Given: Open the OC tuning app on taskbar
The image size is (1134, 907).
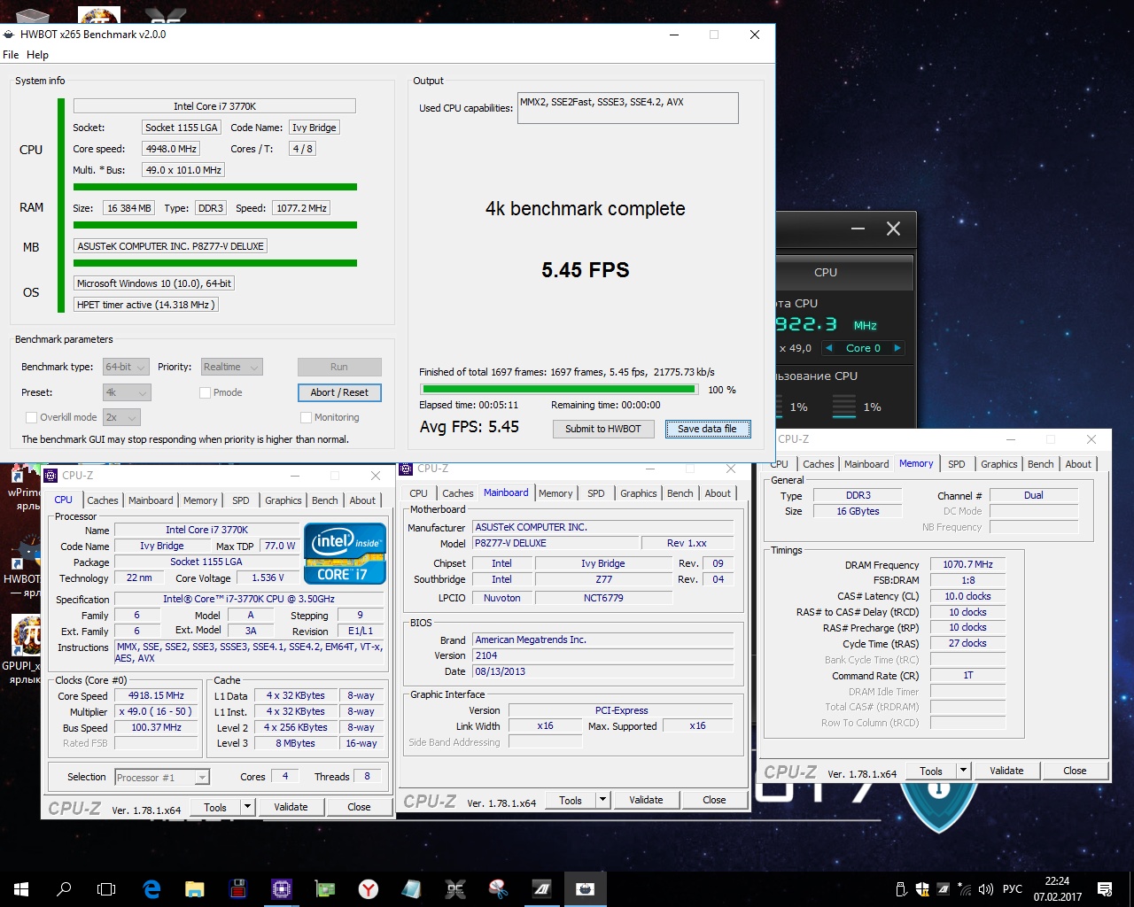Looking at the screenshot, I should [455, 888].
